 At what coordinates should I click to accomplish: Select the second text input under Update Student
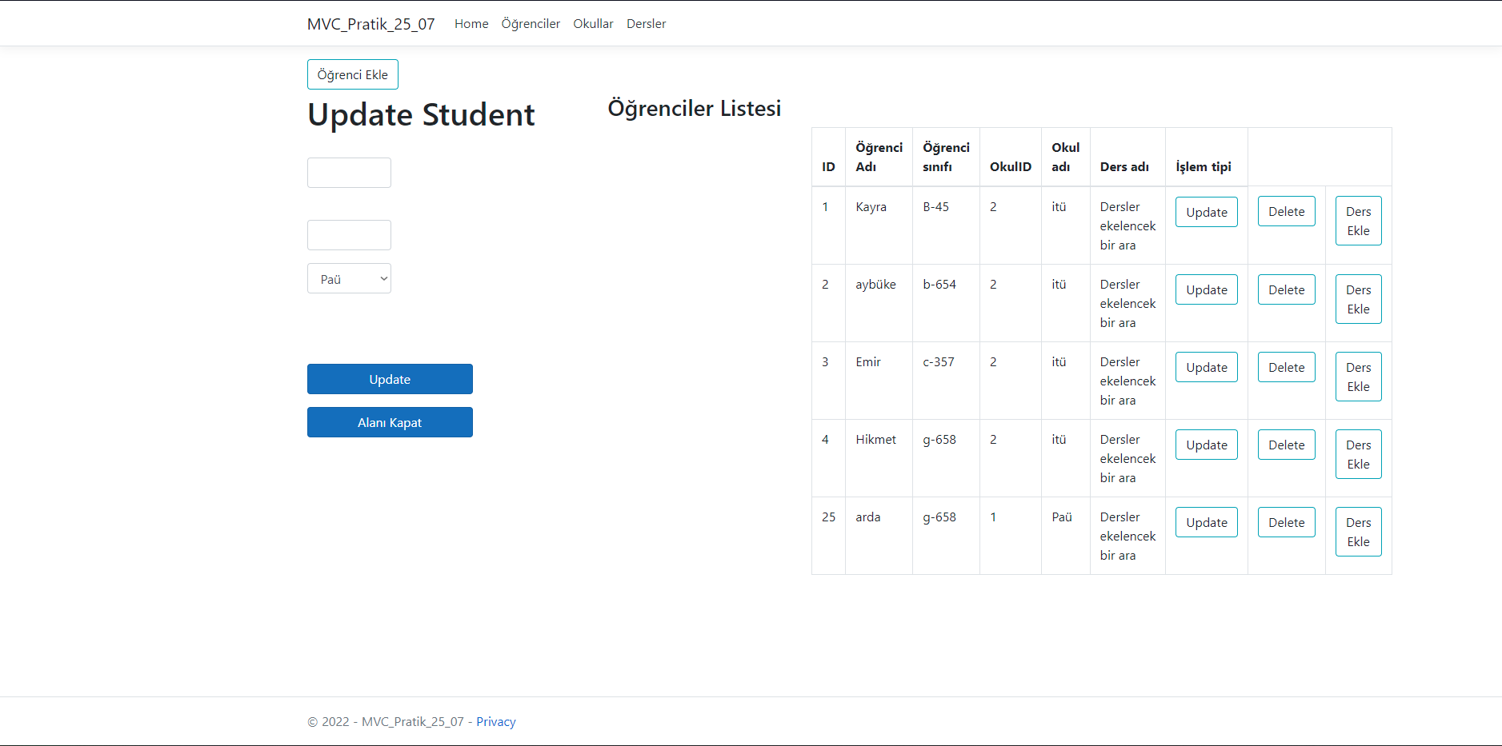tap(349, 234)
